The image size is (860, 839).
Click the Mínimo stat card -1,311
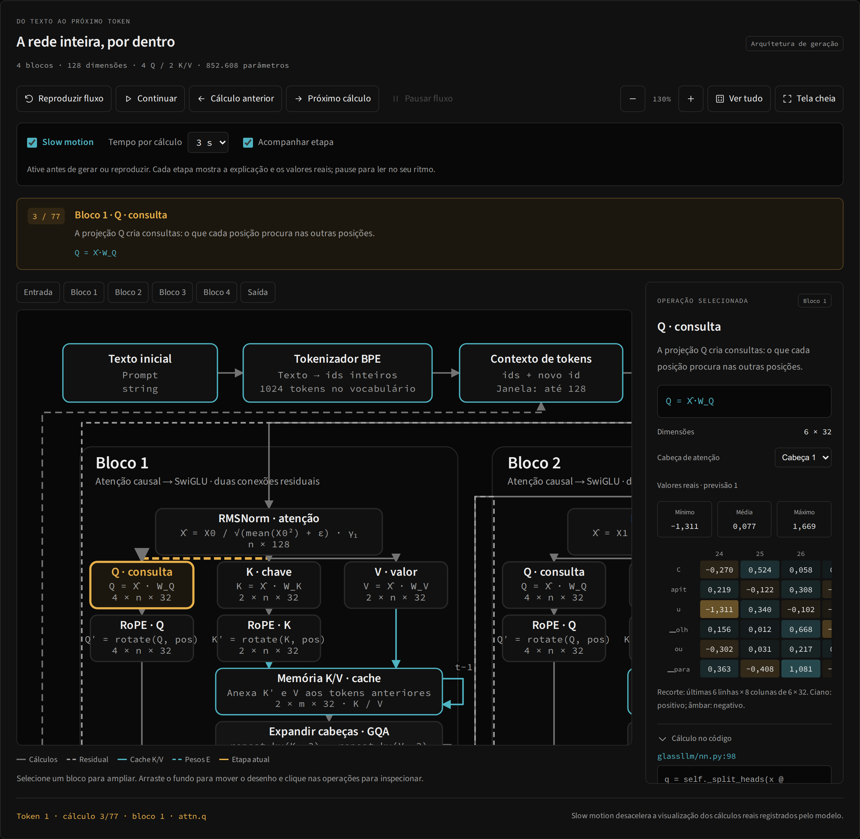pos(684,519)
